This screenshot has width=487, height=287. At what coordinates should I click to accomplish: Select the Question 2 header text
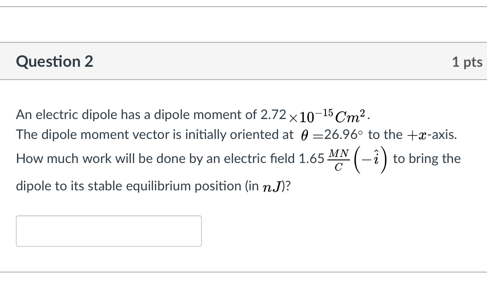[54, 61]
